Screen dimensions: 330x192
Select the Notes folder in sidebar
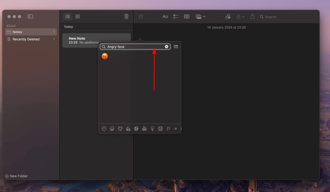[31, 32]
